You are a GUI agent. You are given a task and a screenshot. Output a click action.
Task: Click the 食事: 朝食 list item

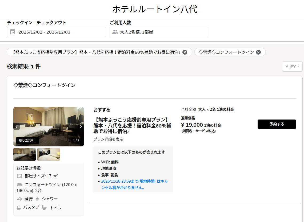[x=110, y=175]
